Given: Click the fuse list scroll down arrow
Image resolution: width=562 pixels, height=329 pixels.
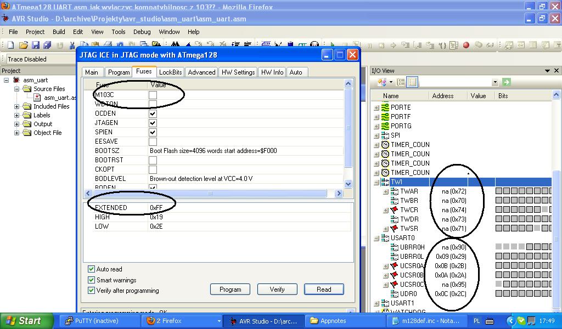Looking at the screenshot, I should point(348,184).
